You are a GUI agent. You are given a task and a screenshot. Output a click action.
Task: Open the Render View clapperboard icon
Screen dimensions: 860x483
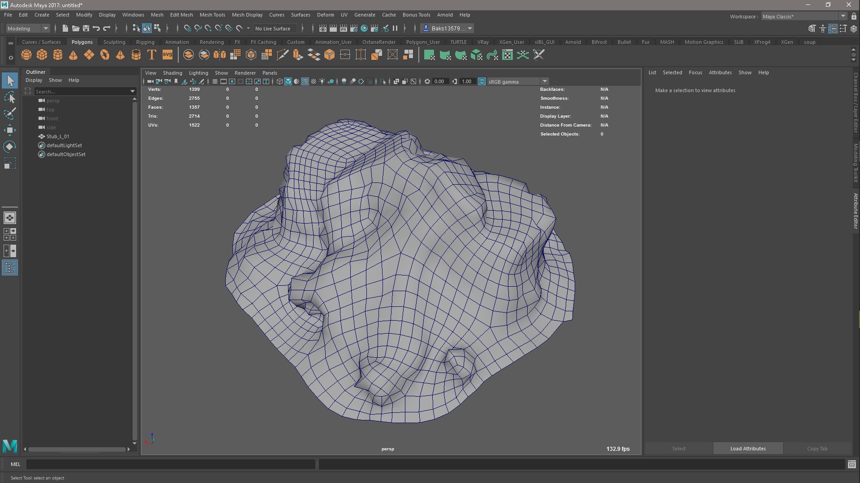pyautogui.click(x=322, y=28)
